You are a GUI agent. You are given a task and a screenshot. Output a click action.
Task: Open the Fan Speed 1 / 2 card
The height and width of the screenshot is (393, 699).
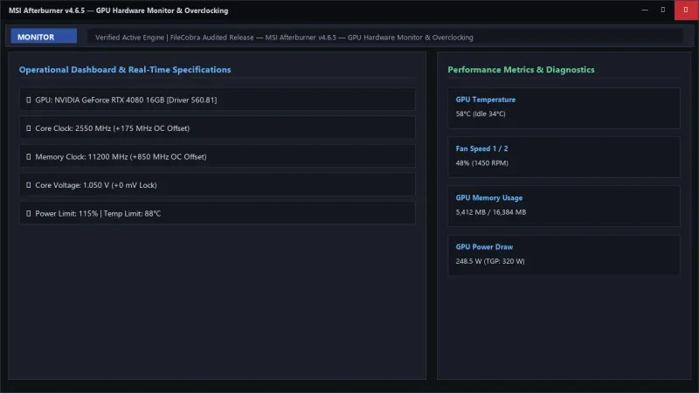point(564,157)
